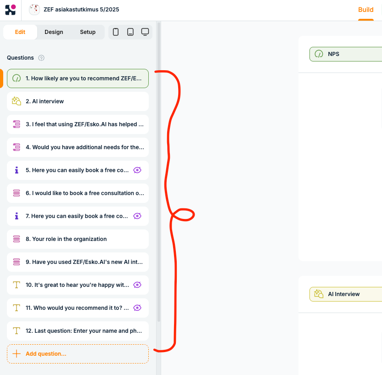Click the question list vertical scrollbar
The image size is (382, 375).
coord(159,172)
